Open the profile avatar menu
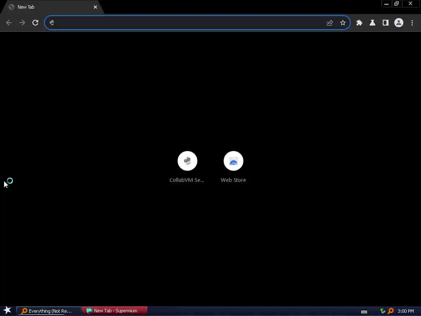Screen dimensions: 421x316 point(399,23)
